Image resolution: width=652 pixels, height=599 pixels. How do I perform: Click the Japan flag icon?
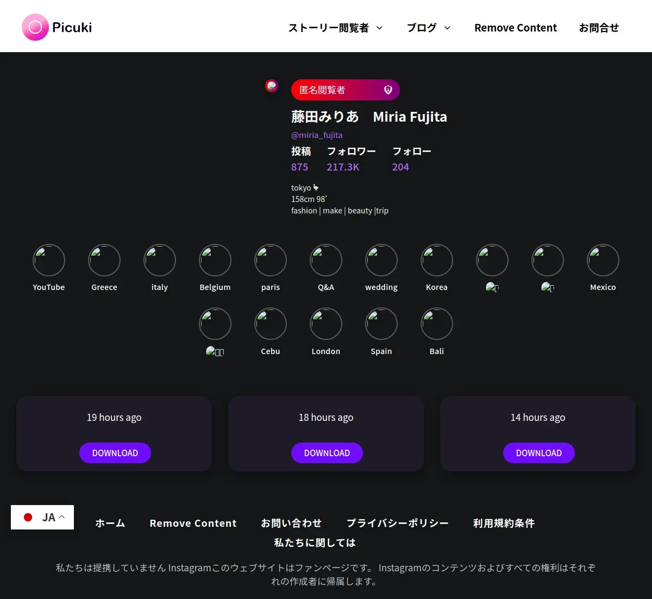[28, 518]
